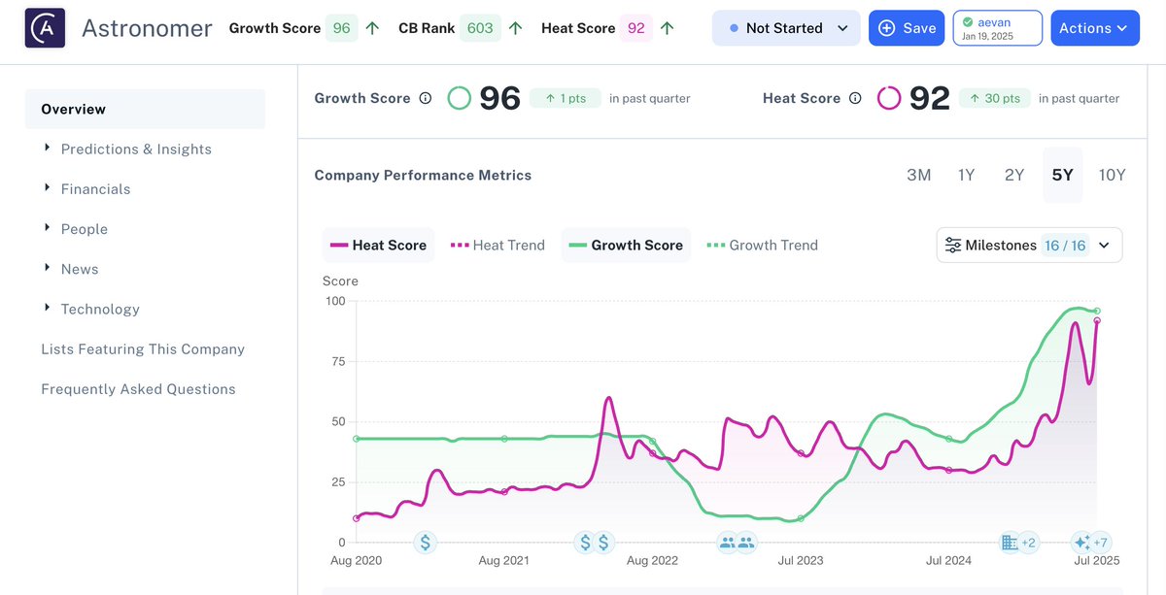This screenshot has height=595, width=1166.
Task: Click the sparkle milestone icon near Jul 2025
Action: [x=1081, y=543]
